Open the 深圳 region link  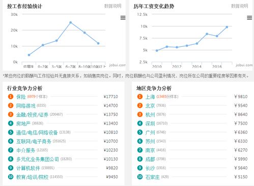pyautogui.click(x=150, y=123)
